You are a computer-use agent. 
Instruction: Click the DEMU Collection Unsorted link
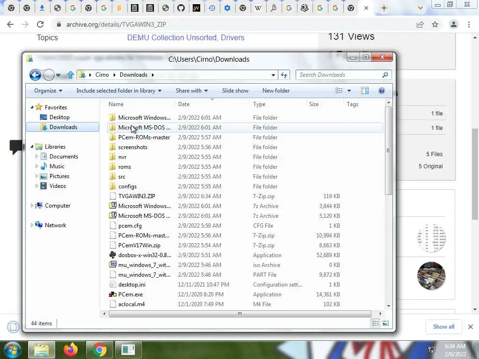point(171,37)
